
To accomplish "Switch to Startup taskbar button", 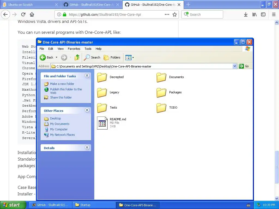I will point(94,205).
